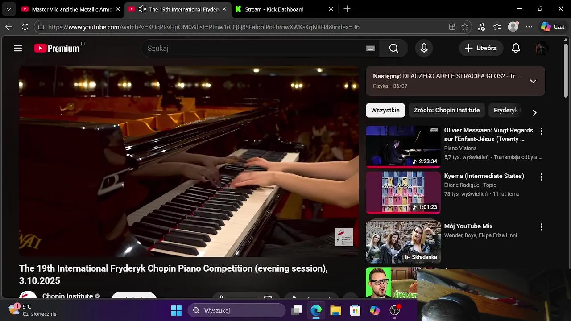Open the Edge favorites list icon

[x=497, y=27]
